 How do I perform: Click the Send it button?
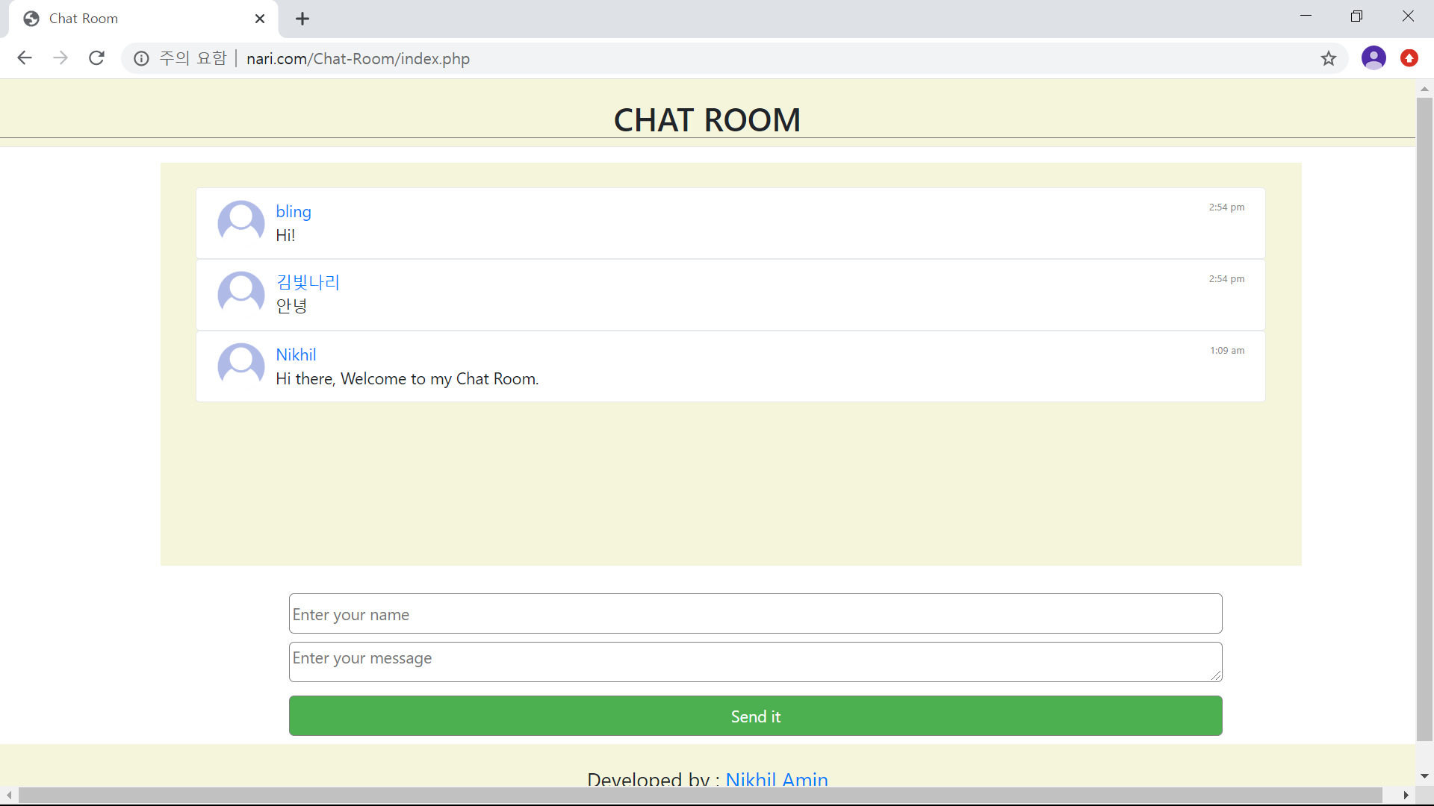pos(755,716)
